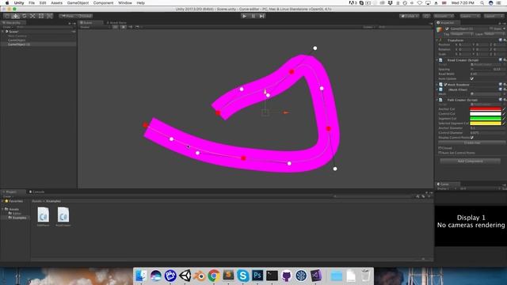Open the File menu
The width and height of the screenshot is (507, 285).
[x=32, y=3]
